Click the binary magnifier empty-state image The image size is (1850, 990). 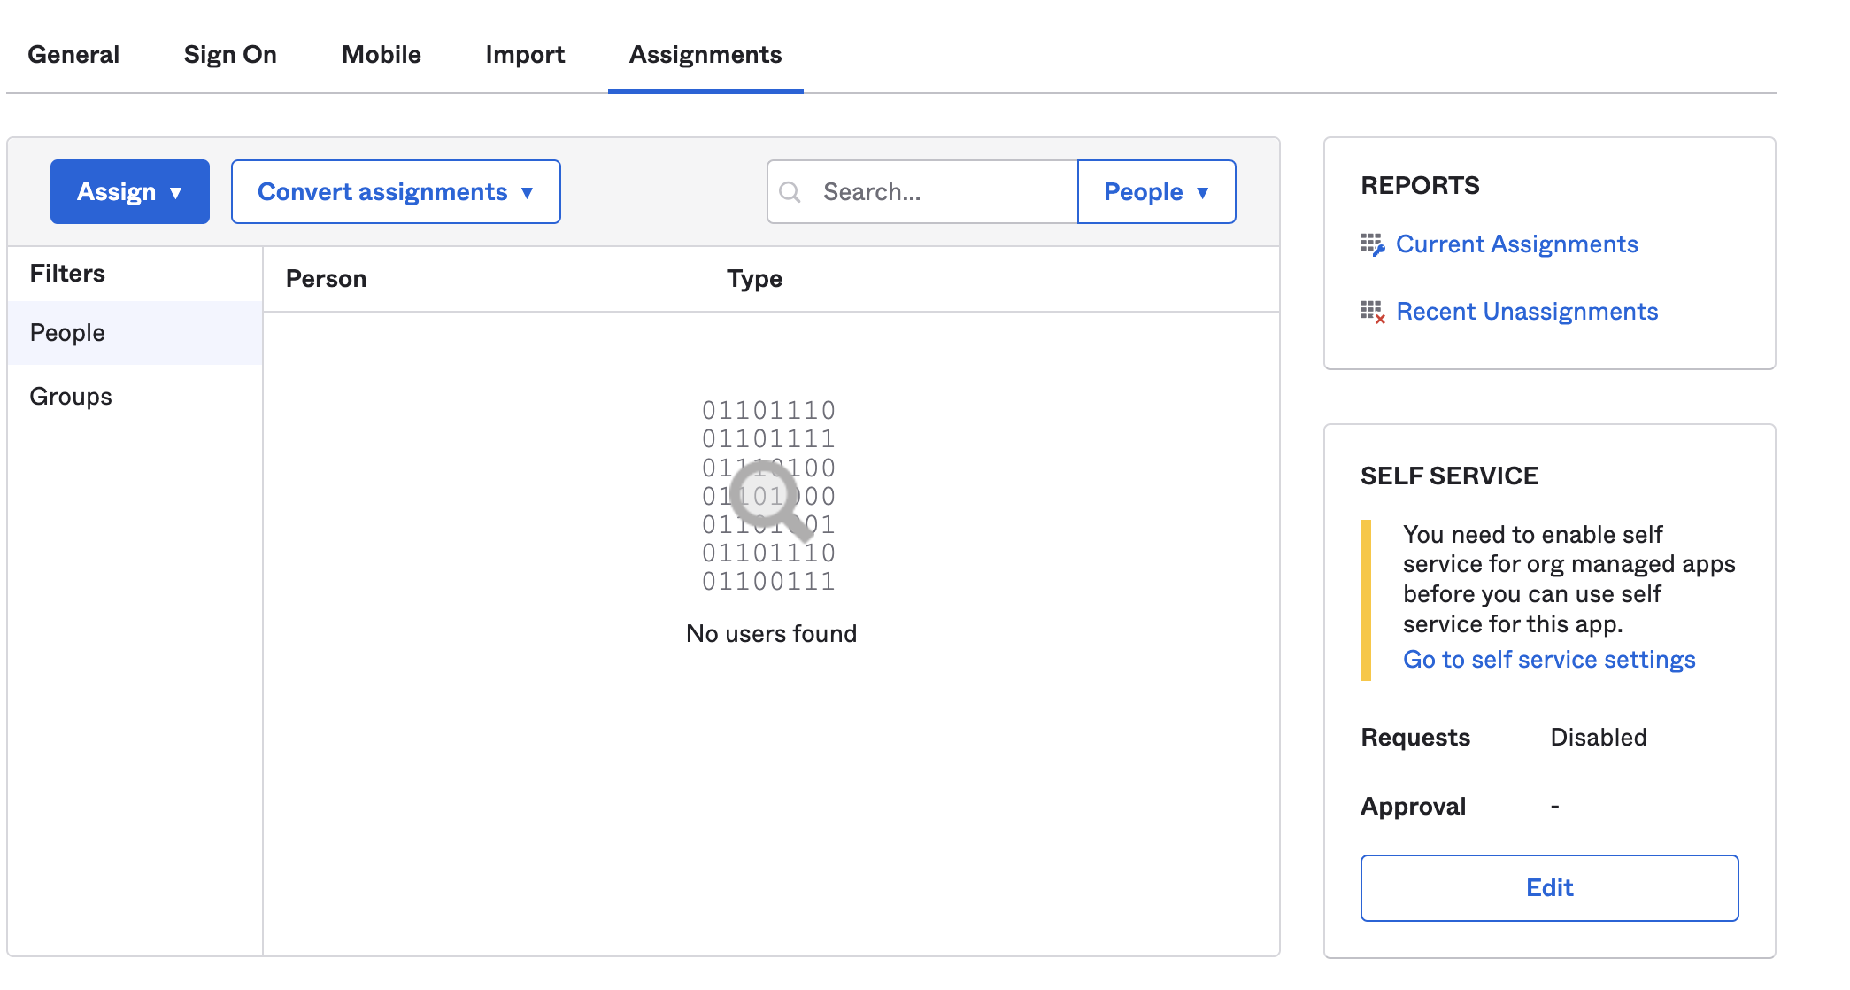(768, 496)
